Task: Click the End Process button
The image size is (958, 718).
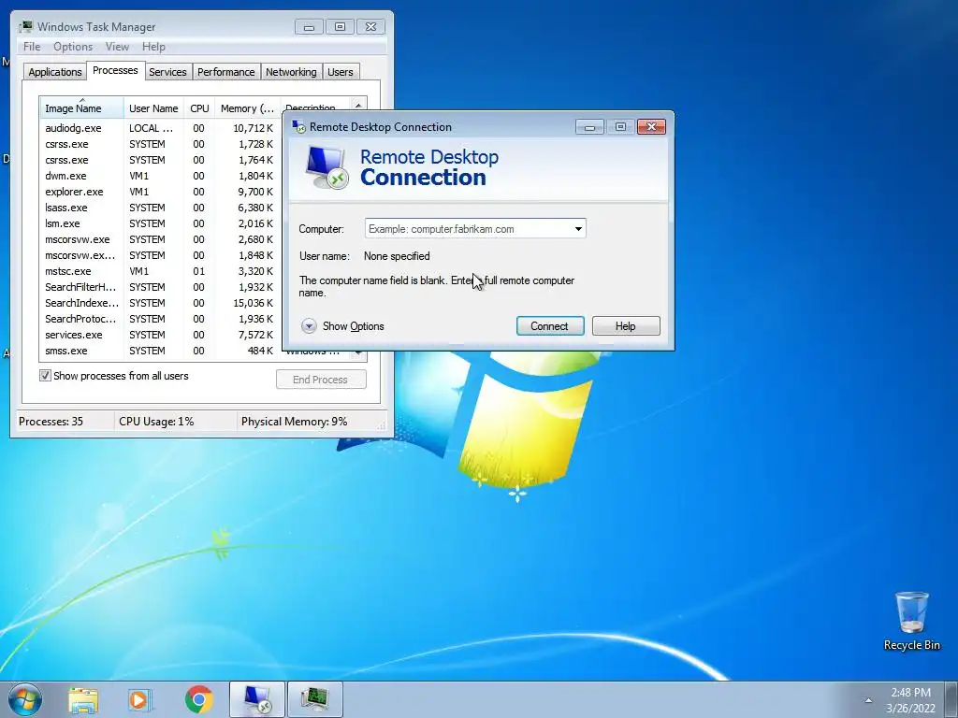Action: point(321,380)
